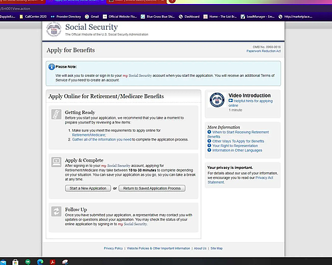Open the Privacy Policy footer link

point(114,248)
